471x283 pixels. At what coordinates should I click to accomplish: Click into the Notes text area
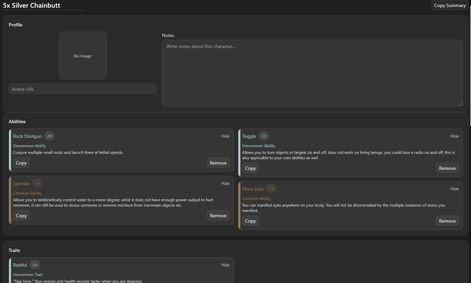tap(312, 73)
